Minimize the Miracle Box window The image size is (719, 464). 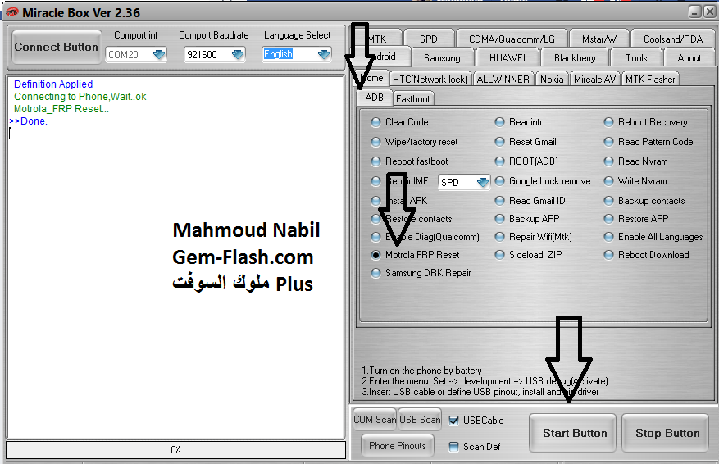694,11
